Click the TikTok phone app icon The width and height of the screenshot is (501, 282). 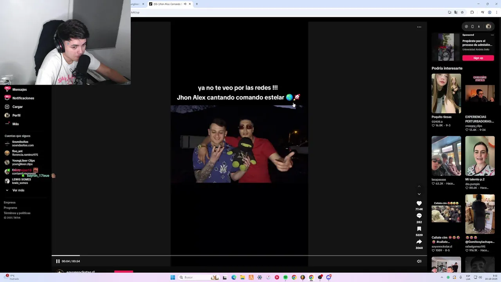coord(472,27)
